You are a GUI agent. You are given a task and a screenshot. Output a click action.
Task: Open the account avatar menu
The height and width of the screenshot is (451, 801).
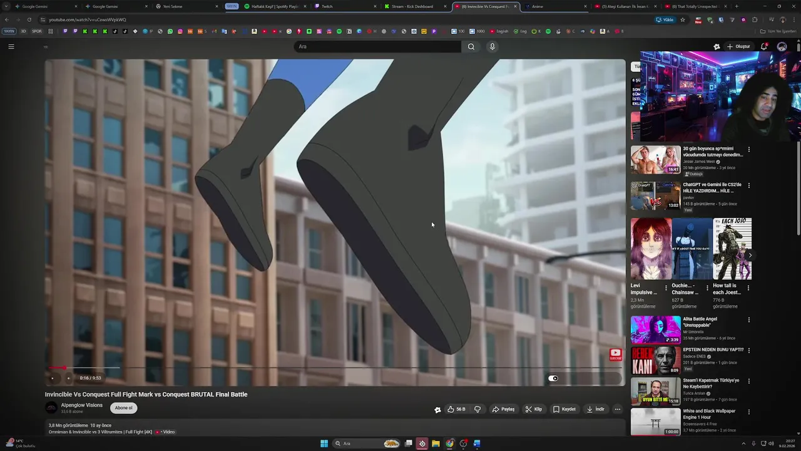(x=782, y=46)
